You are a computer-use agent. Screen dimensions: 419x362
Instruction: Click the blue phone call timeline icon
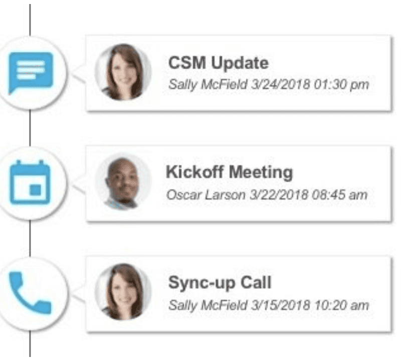click(30, 292)
